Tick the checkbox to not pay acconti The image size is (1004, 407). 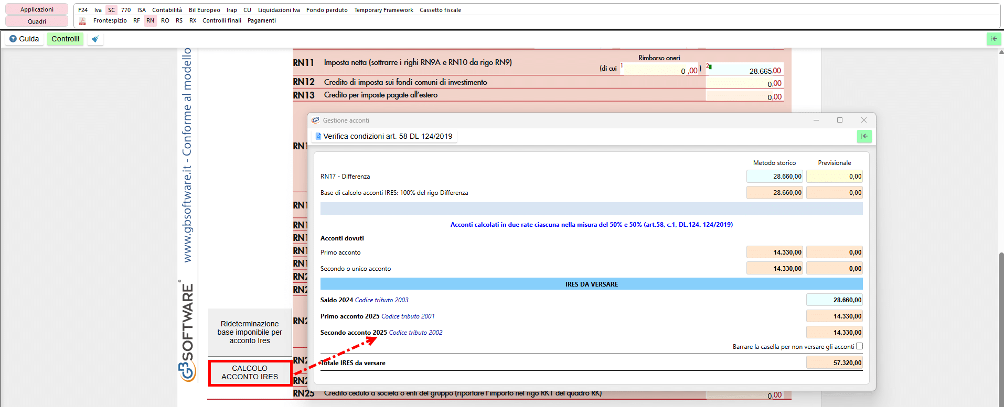859,346
